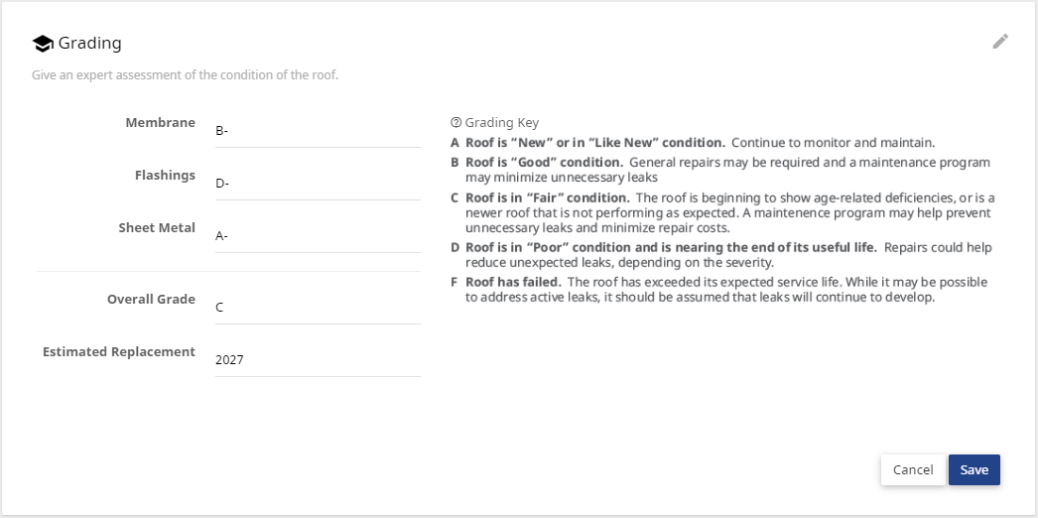Image resolution: width=1038 pixels, height=518 pixels.
Task: Click the expert assessment description text
Action: pos(186,74)
